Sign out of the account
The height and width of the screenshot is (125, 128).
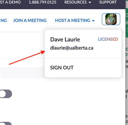click(62, 68)
